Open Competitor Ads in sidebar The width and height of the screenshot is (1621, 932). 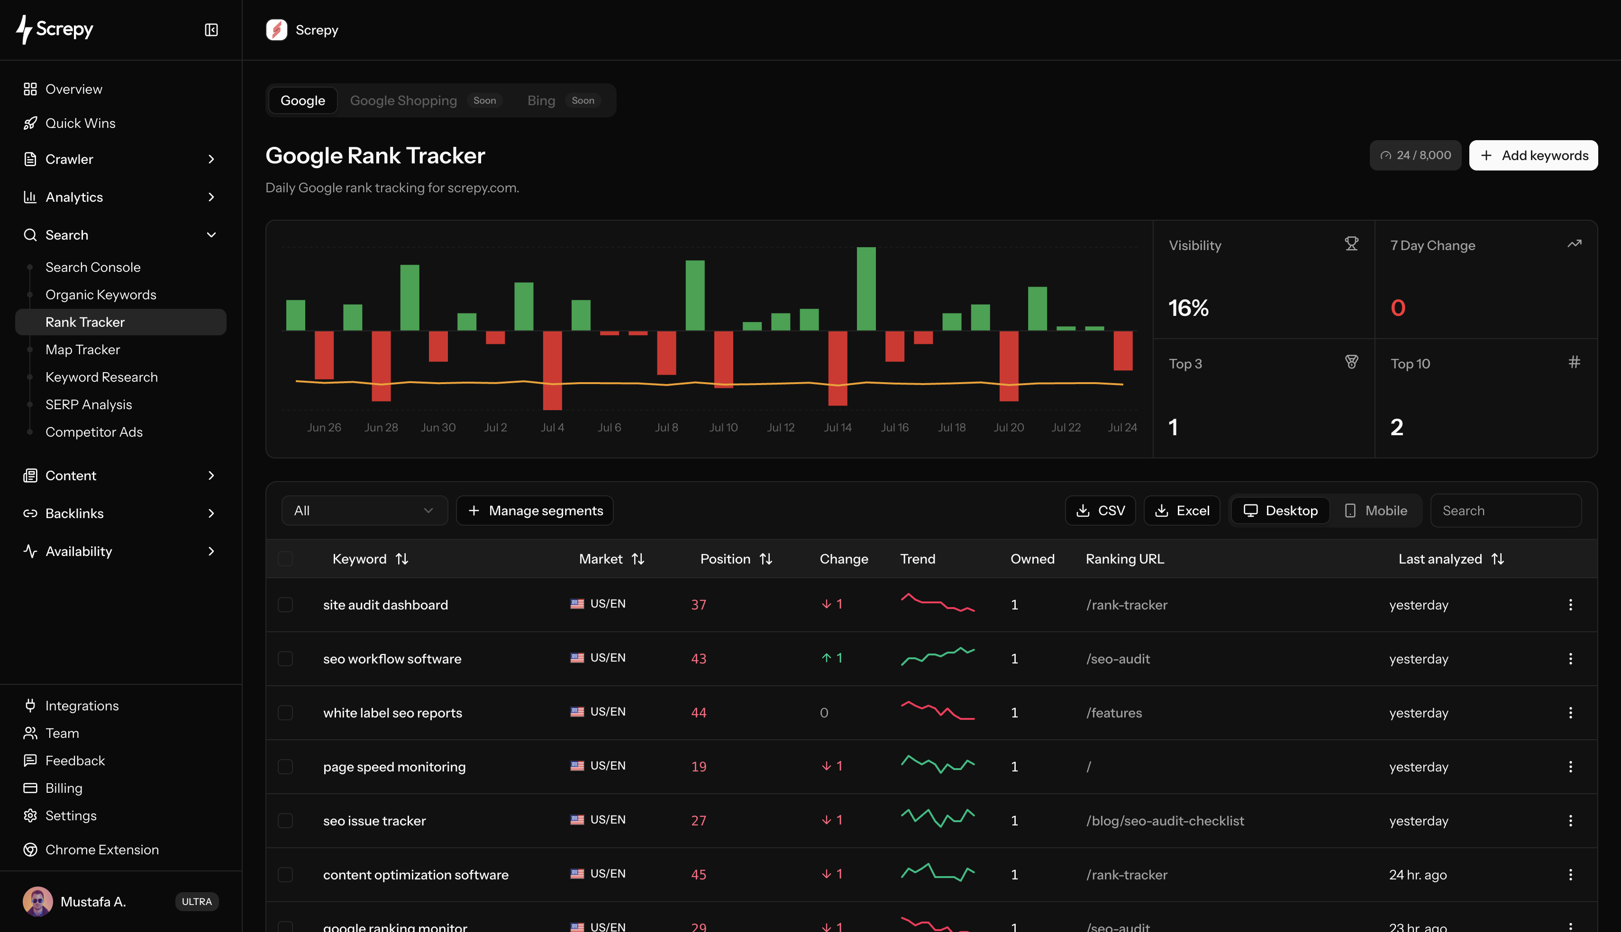(x=94, y=433)
